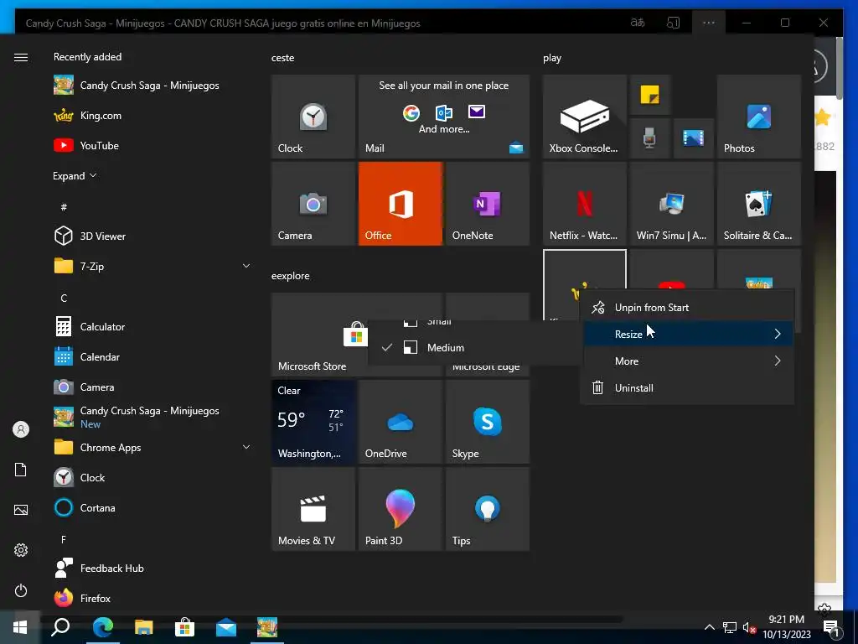
Task: Select the Medium tile size option
Action: coord(475,348)
